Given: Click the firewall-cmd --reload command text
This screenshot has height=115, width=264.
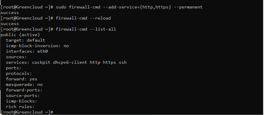Looking at the screenshot, I should [x=83, y=18].
